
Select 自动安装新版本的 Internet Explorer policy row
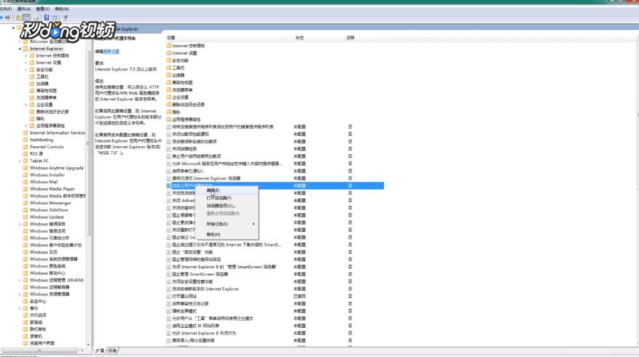coord(275,289)
